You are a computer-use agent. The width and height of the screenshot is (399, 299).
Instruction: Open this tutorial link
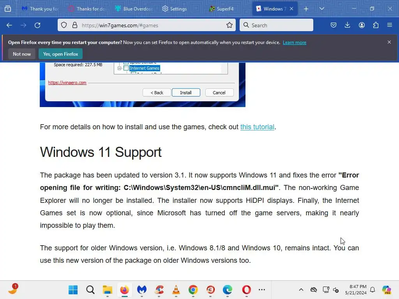(x=257, y=127)
